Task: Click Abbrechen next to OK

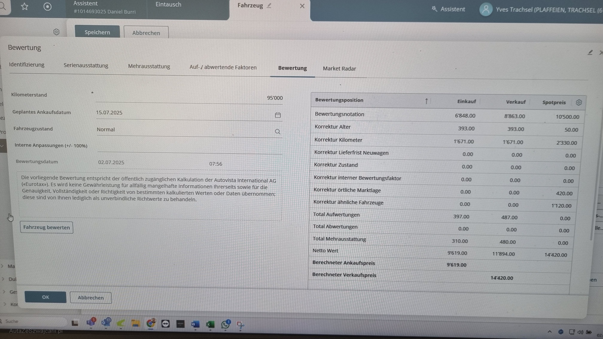Action: [x=91, y=298]
